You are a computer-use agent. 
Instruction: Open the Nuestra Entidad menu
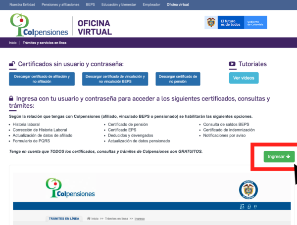tap(22, 4)
